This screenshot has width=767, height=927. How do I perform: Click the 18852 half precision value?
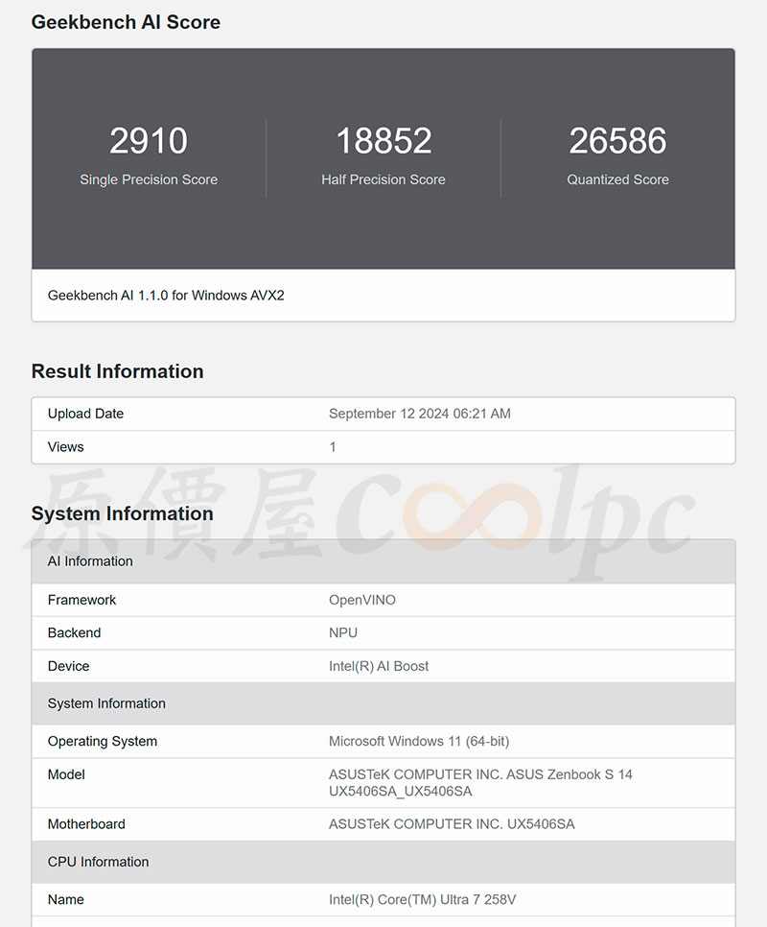click(x=383, y=141)
